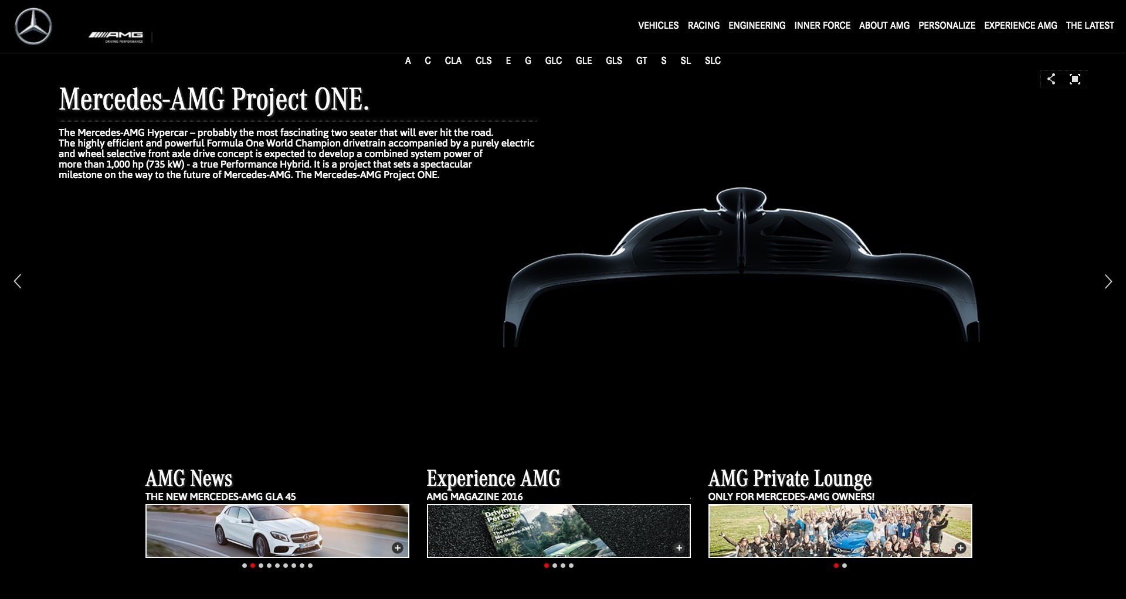Select second dot under AMG Private Lounge
The image size is (1126, 599).
click(844, 566)
